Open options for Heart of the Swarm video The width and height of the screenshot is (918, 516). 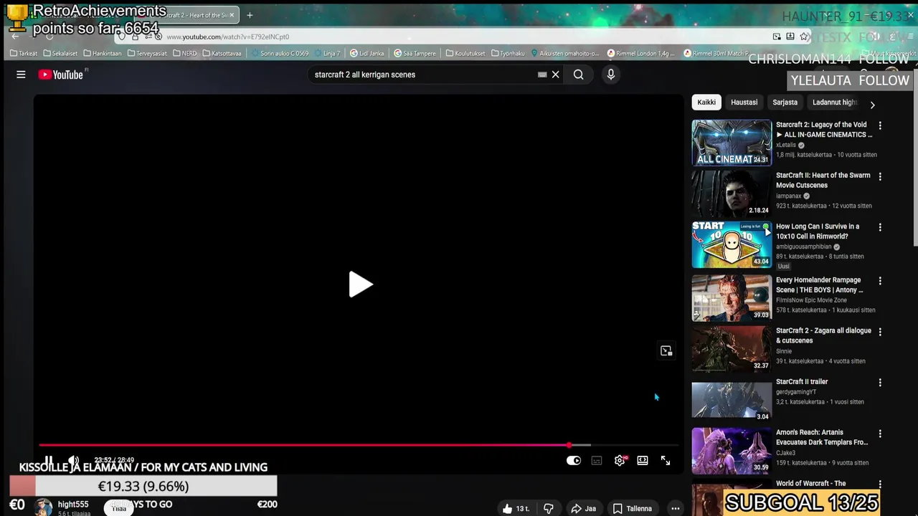[880, 176]
